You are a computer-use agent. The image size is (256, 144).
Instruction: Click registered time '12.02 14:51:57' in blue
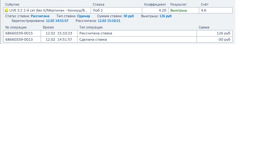click(x=57, y=21)
